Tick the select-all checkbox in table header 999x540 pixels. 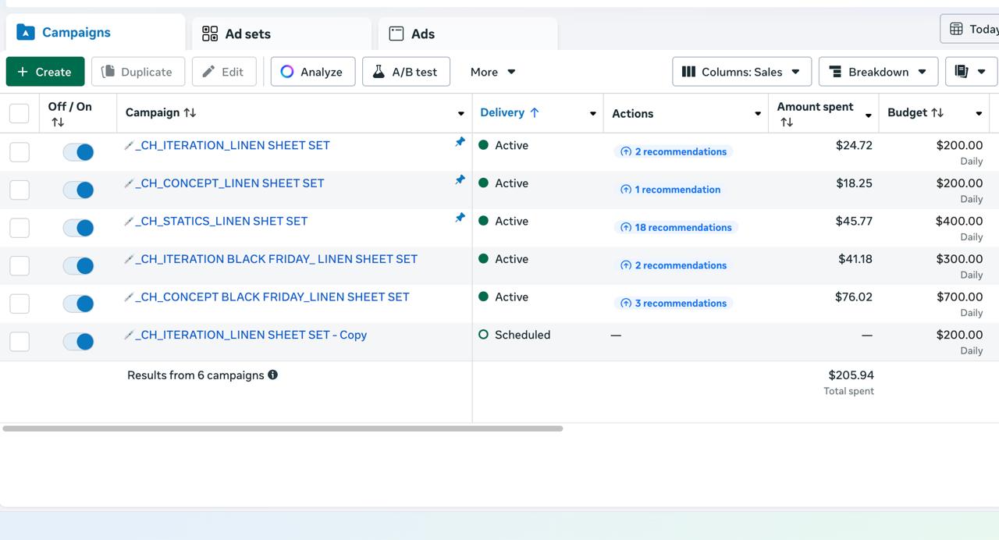point(20,113)
